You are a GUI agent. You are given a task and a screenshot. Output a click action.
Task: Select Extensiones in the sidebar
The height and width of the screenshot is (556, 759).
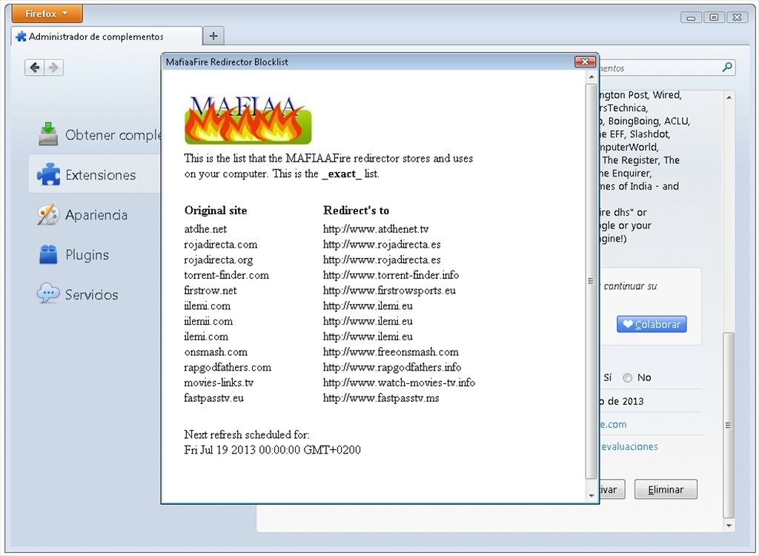pos(95,174)
